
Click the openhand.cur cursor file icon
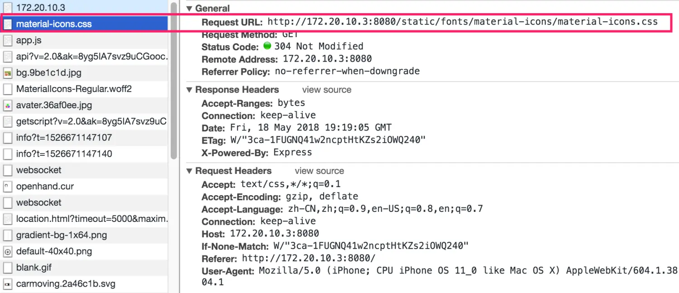click(8, 186)
